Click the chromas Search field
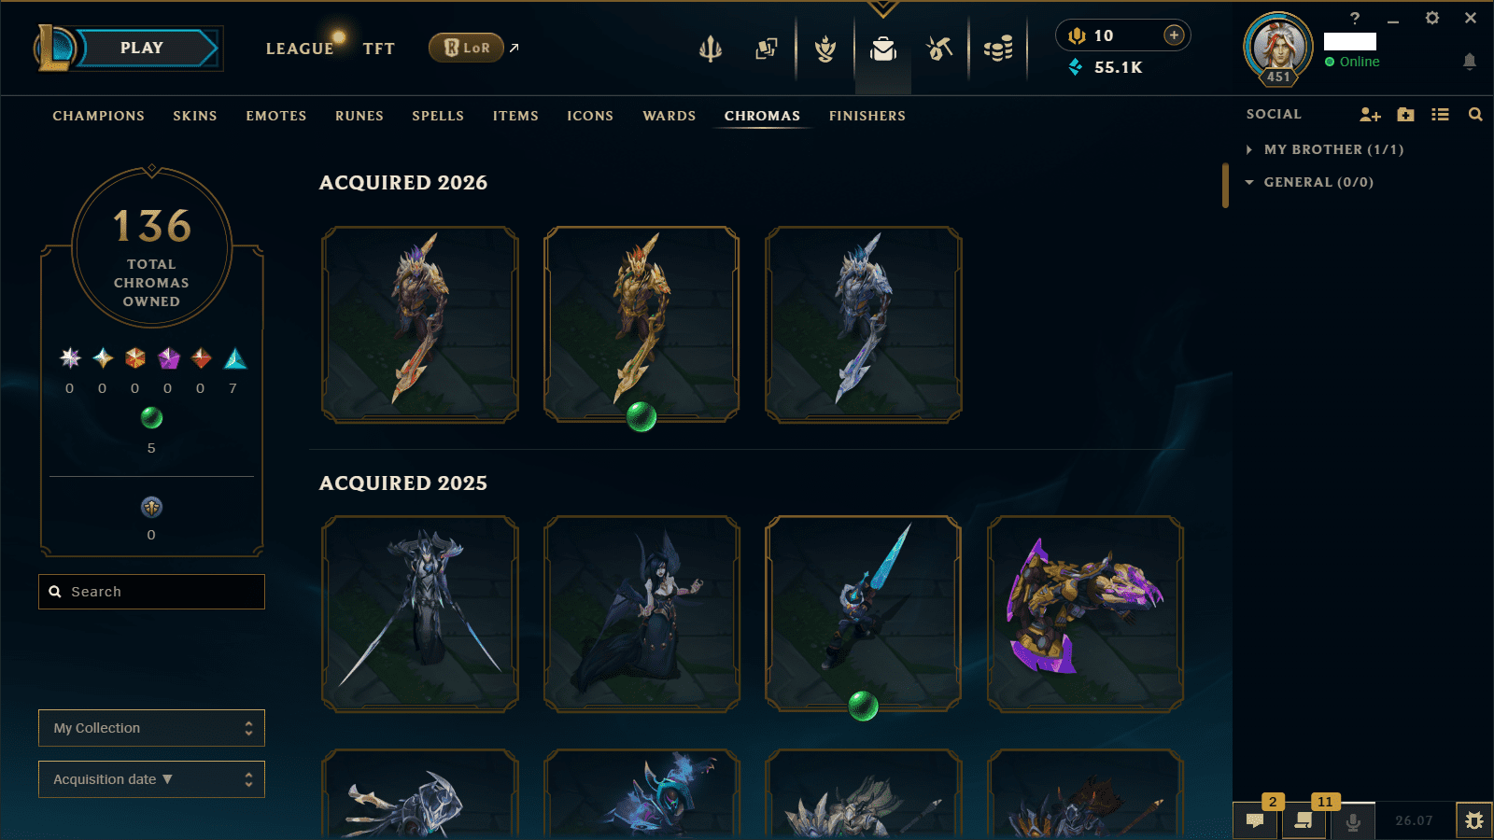Image resolution: width=1494 pixels, height=840 pixels. click(151, 592)
